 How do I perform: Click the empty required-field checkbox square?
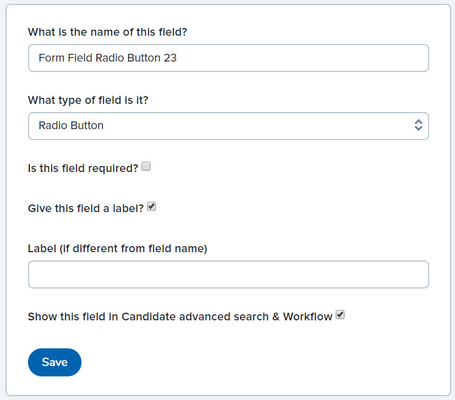click(x=146, y=166)
